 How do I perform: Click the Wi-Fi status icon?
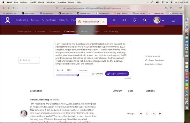(x=163, y=2)
